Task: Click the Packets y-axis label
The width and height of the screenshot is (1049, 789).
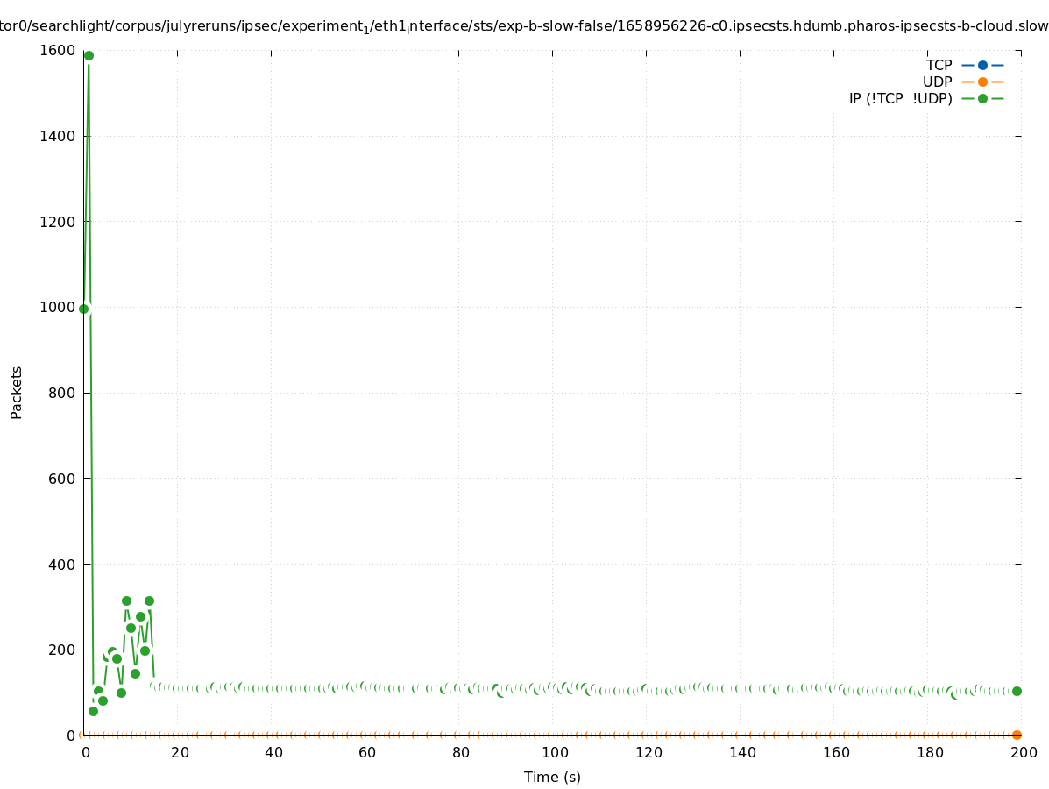Action: pyautogui.click(x=17, y=393)
